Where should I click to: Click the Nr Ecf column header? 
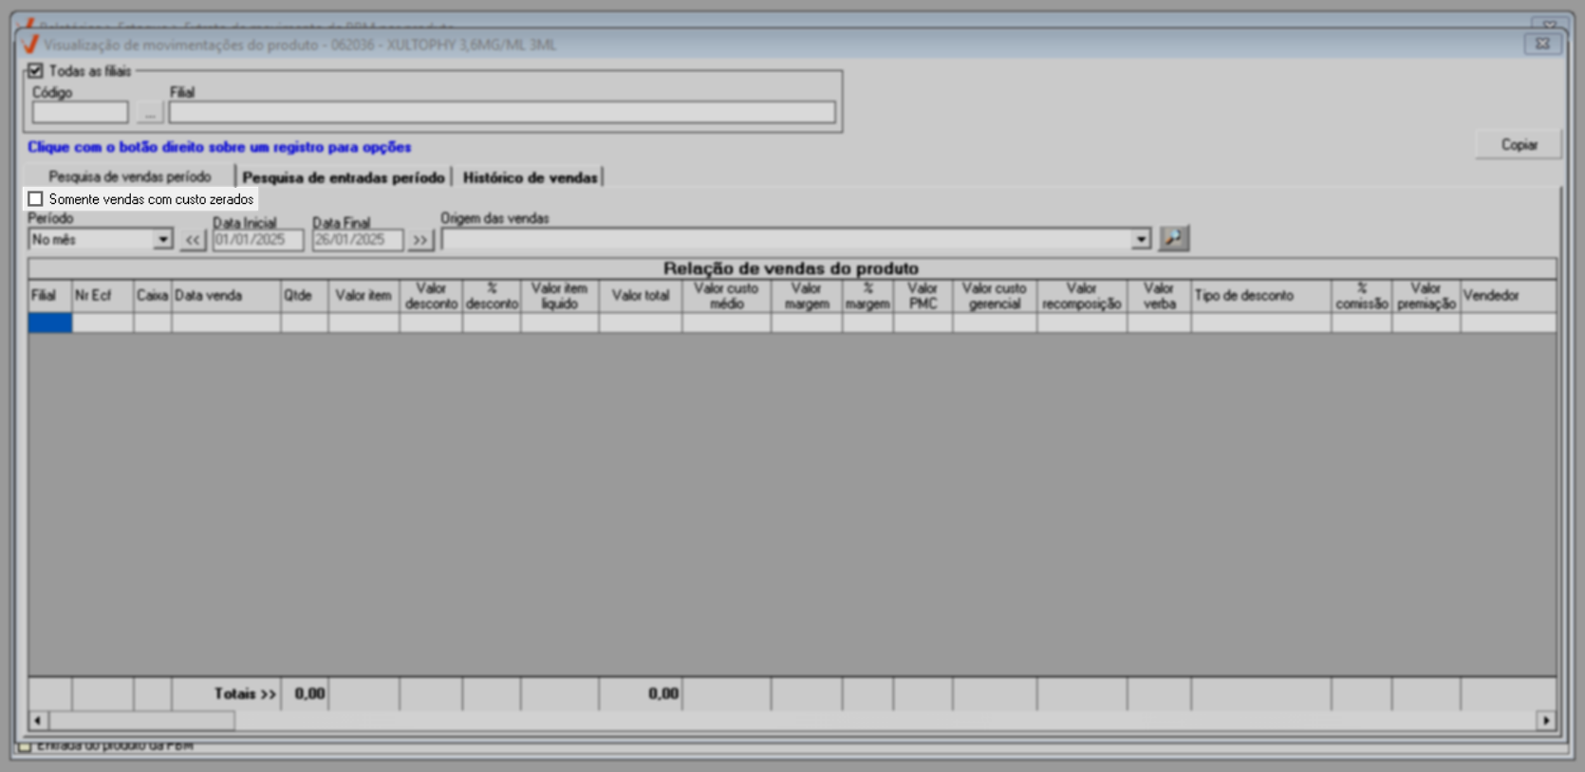(x=103, y=296)
